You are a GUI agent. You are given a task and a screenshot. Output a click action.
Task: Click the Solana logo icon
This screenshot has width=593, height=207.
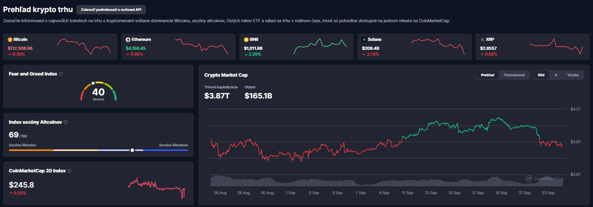(364, 40)
